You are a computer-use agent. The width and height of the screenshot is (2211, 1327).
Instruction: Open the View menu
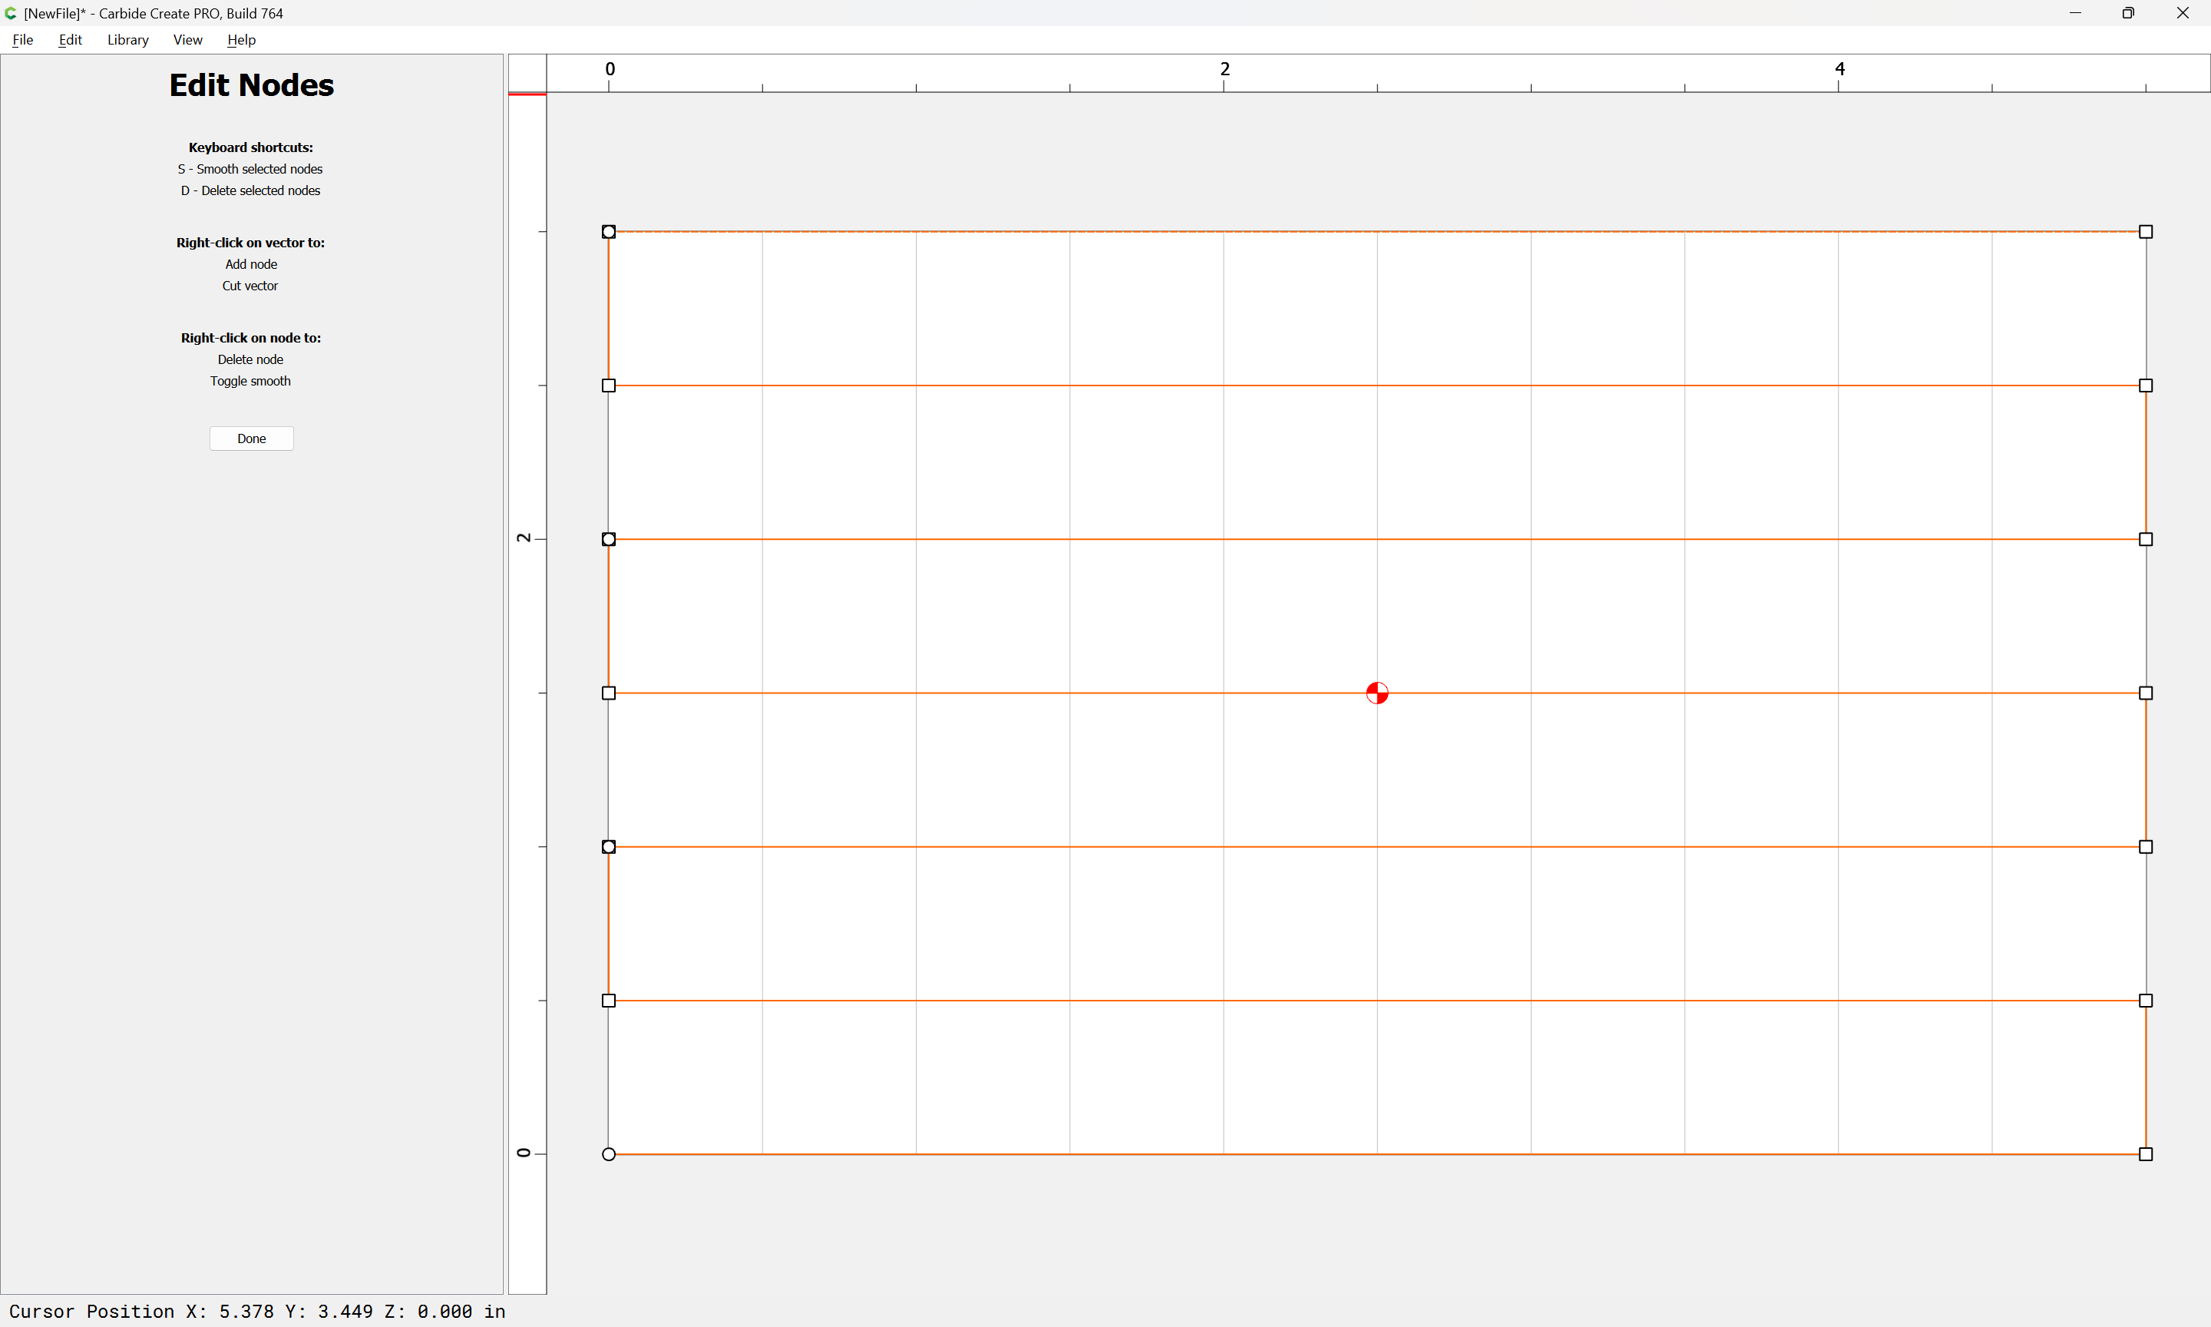pyautogui.click(x=187, y=39)
